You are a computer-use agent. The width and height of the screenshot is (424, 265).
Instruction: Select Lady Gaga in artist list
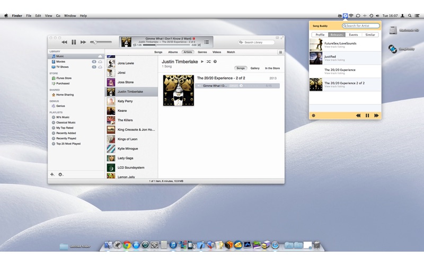[131, 158]
